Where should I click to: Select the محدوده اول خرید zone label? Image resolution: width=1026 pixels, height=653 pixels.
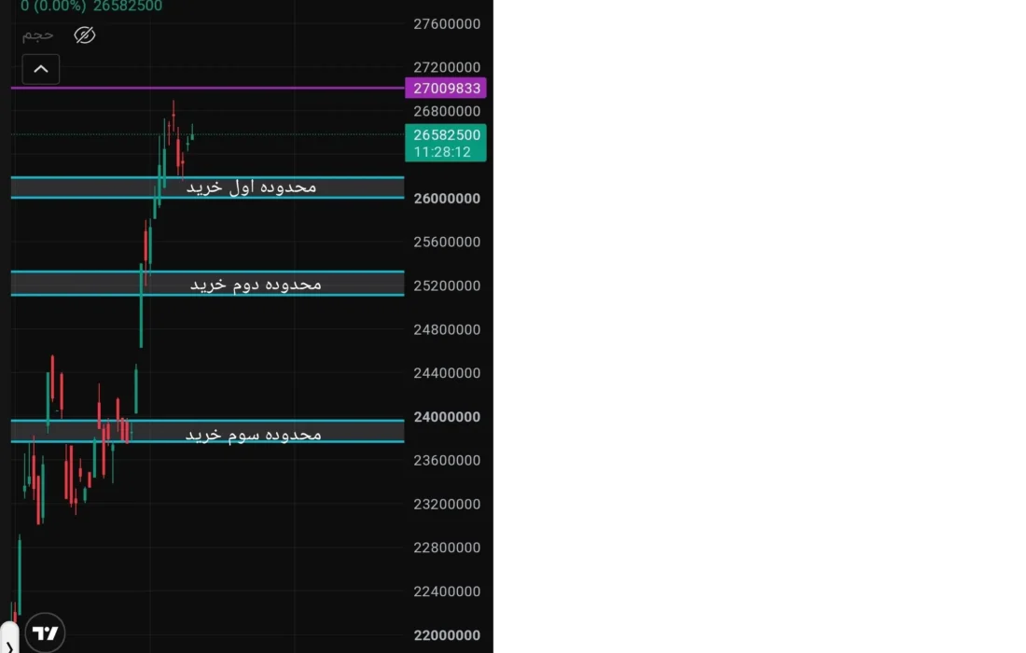point(251,188)
